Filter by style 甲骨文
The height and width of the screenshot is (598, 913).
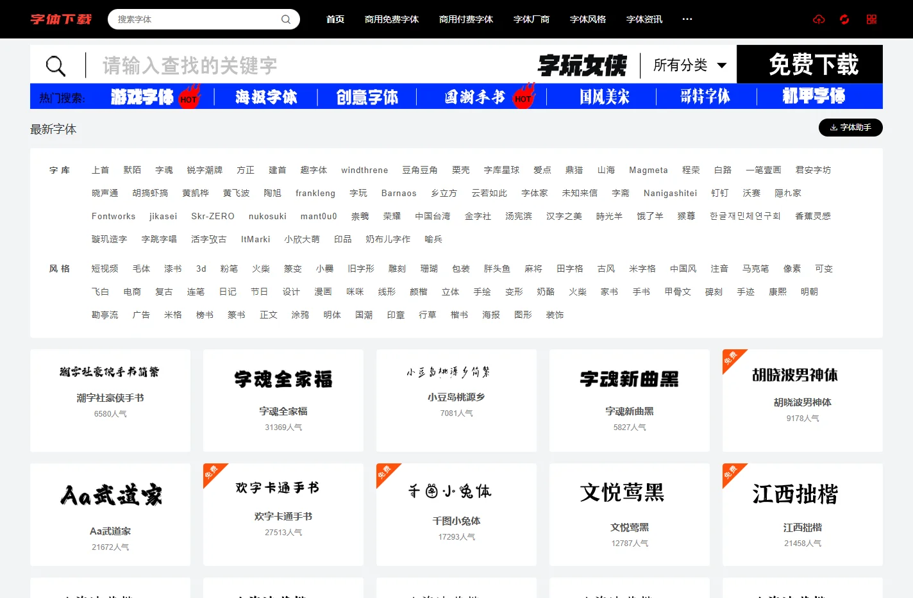[678, 292]
